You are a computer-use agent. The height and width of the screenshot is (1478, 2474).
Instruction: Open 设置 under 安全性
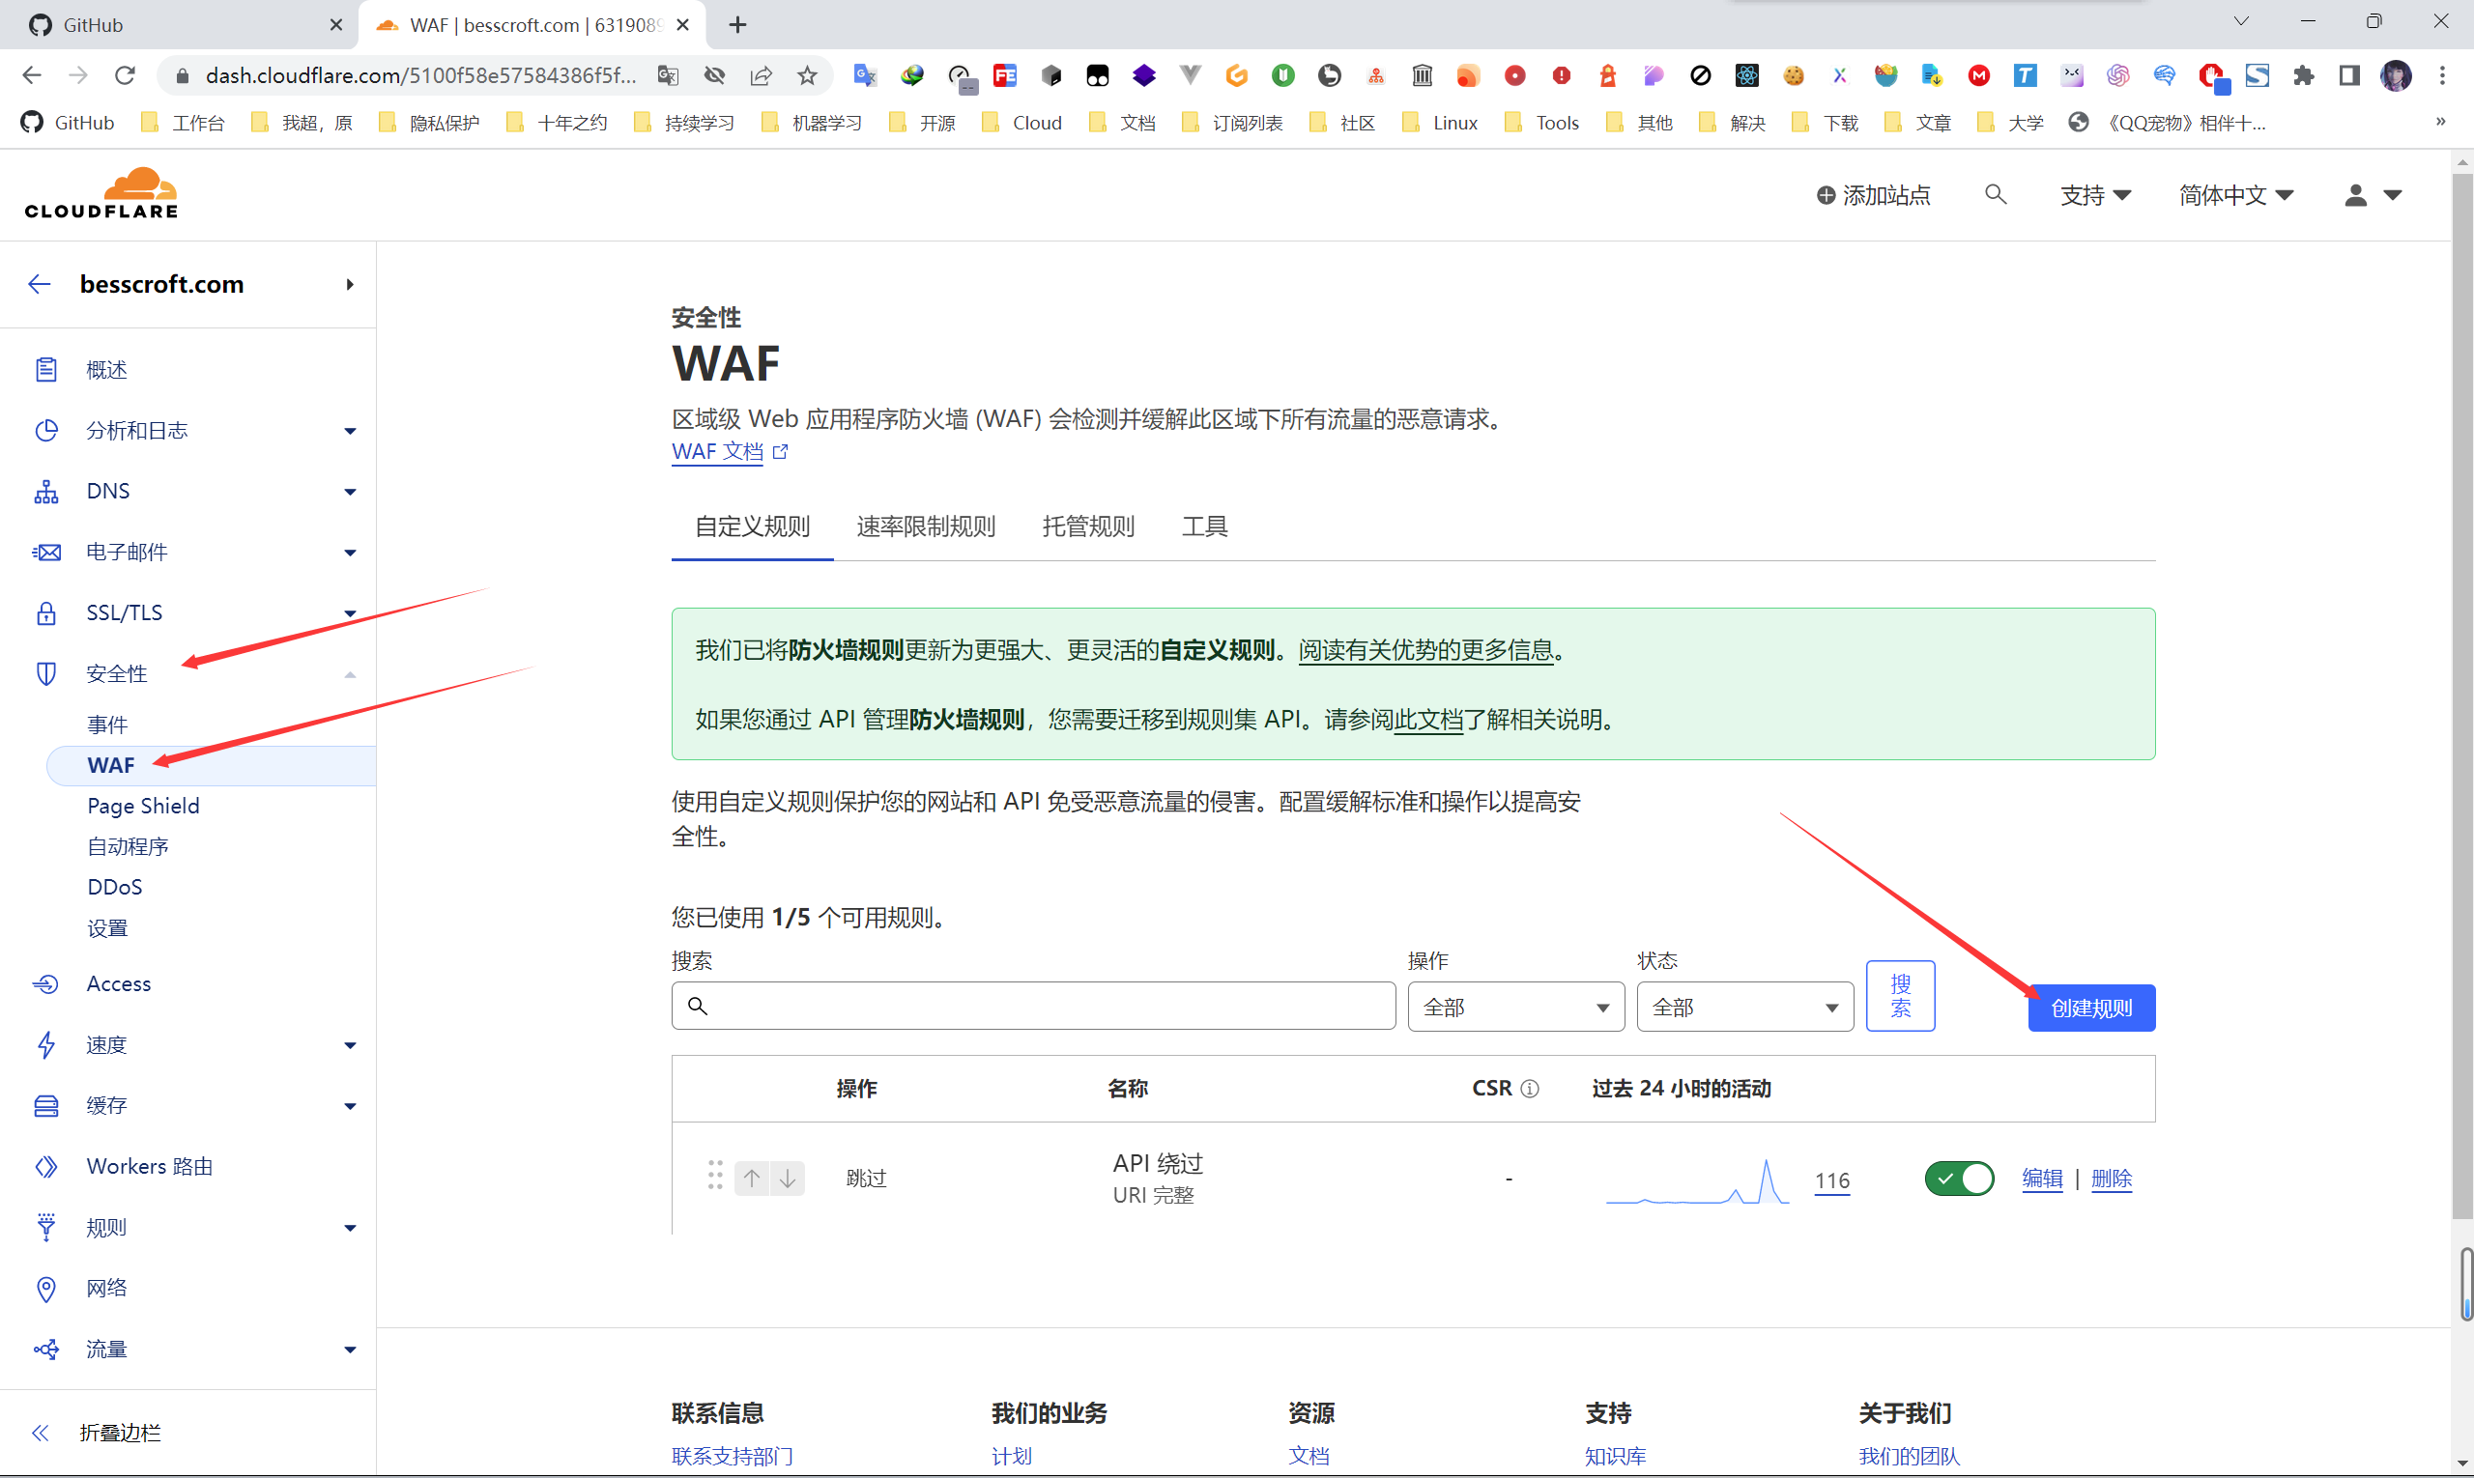coord(107,928)
